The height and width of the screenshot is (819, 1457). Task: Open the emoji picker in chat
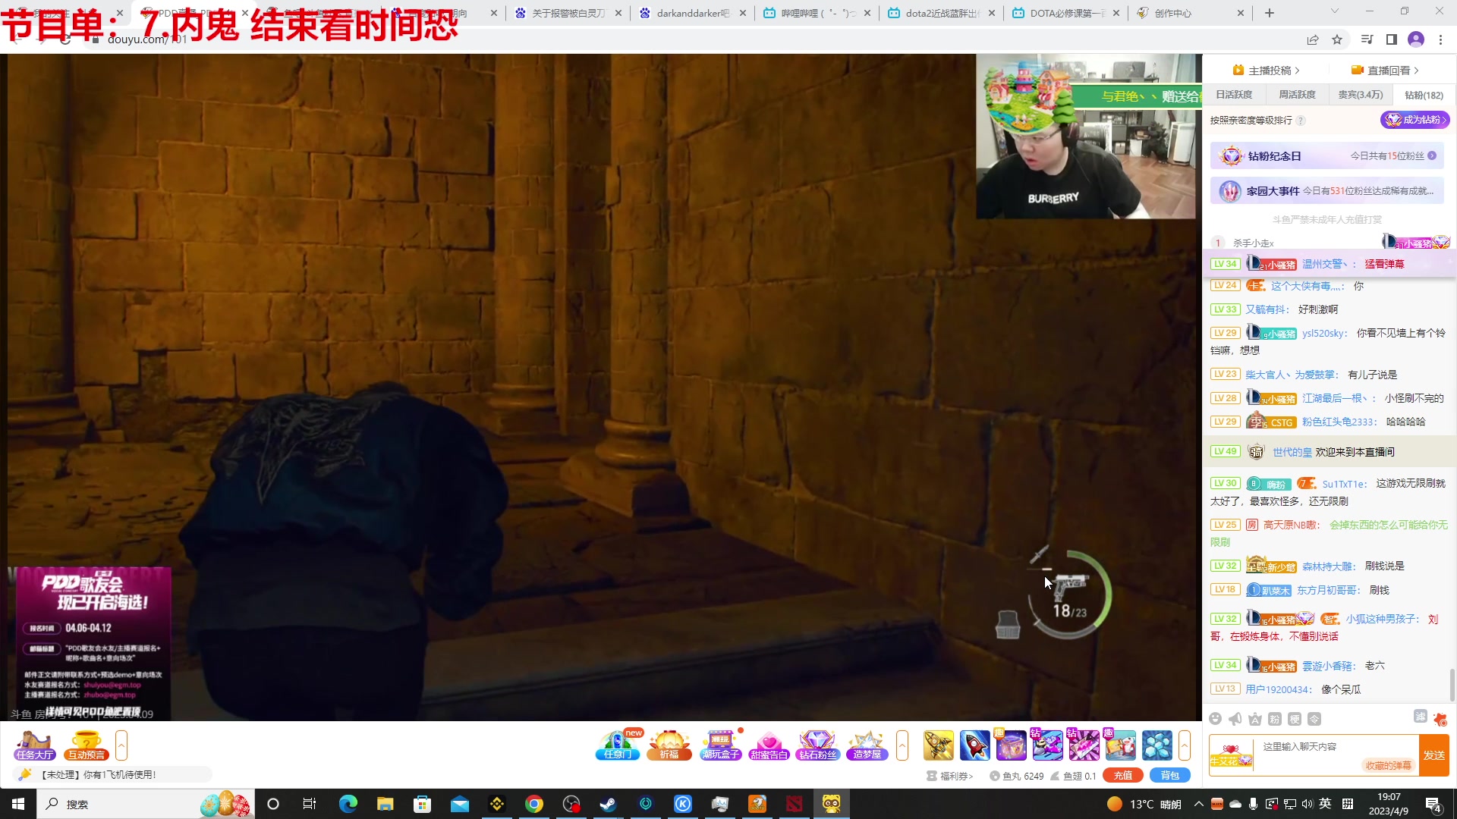point(1216,719)
